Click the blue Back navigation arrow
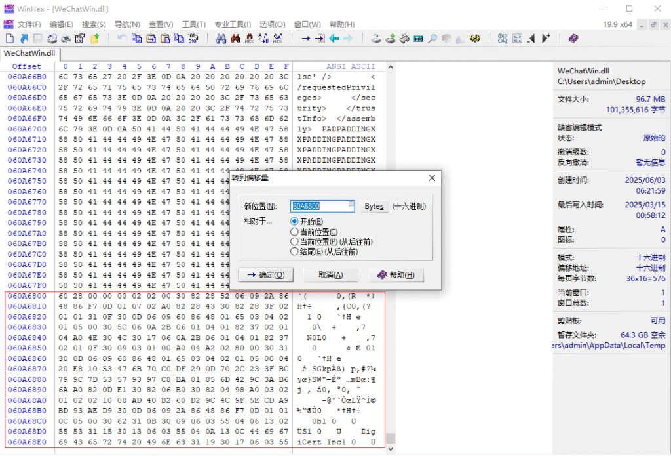This screenshot has width=671, height=456. 334,39
